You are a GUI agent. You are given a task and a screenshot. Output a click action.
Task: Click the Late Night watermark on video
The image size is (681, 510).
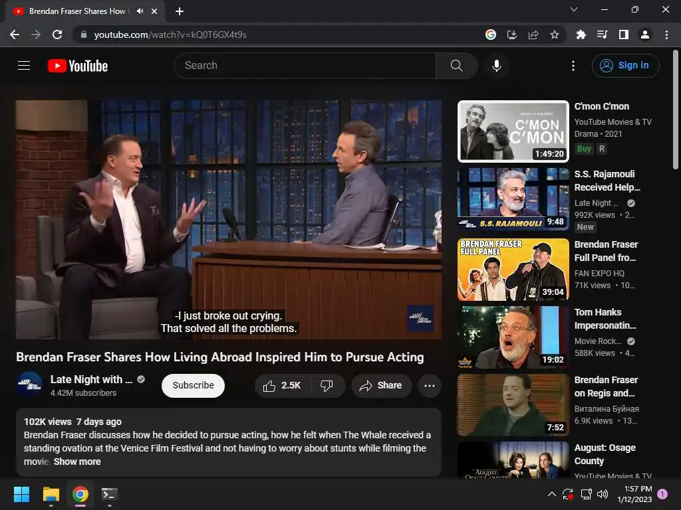coord(420,318)
